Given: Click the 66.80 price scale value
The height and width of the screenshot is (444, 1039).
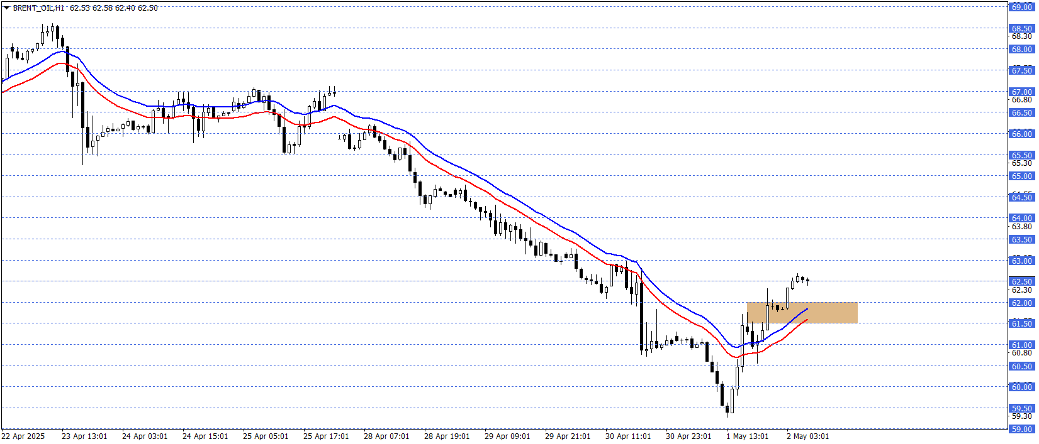Looking at the screenshot, I should 1021,100.
